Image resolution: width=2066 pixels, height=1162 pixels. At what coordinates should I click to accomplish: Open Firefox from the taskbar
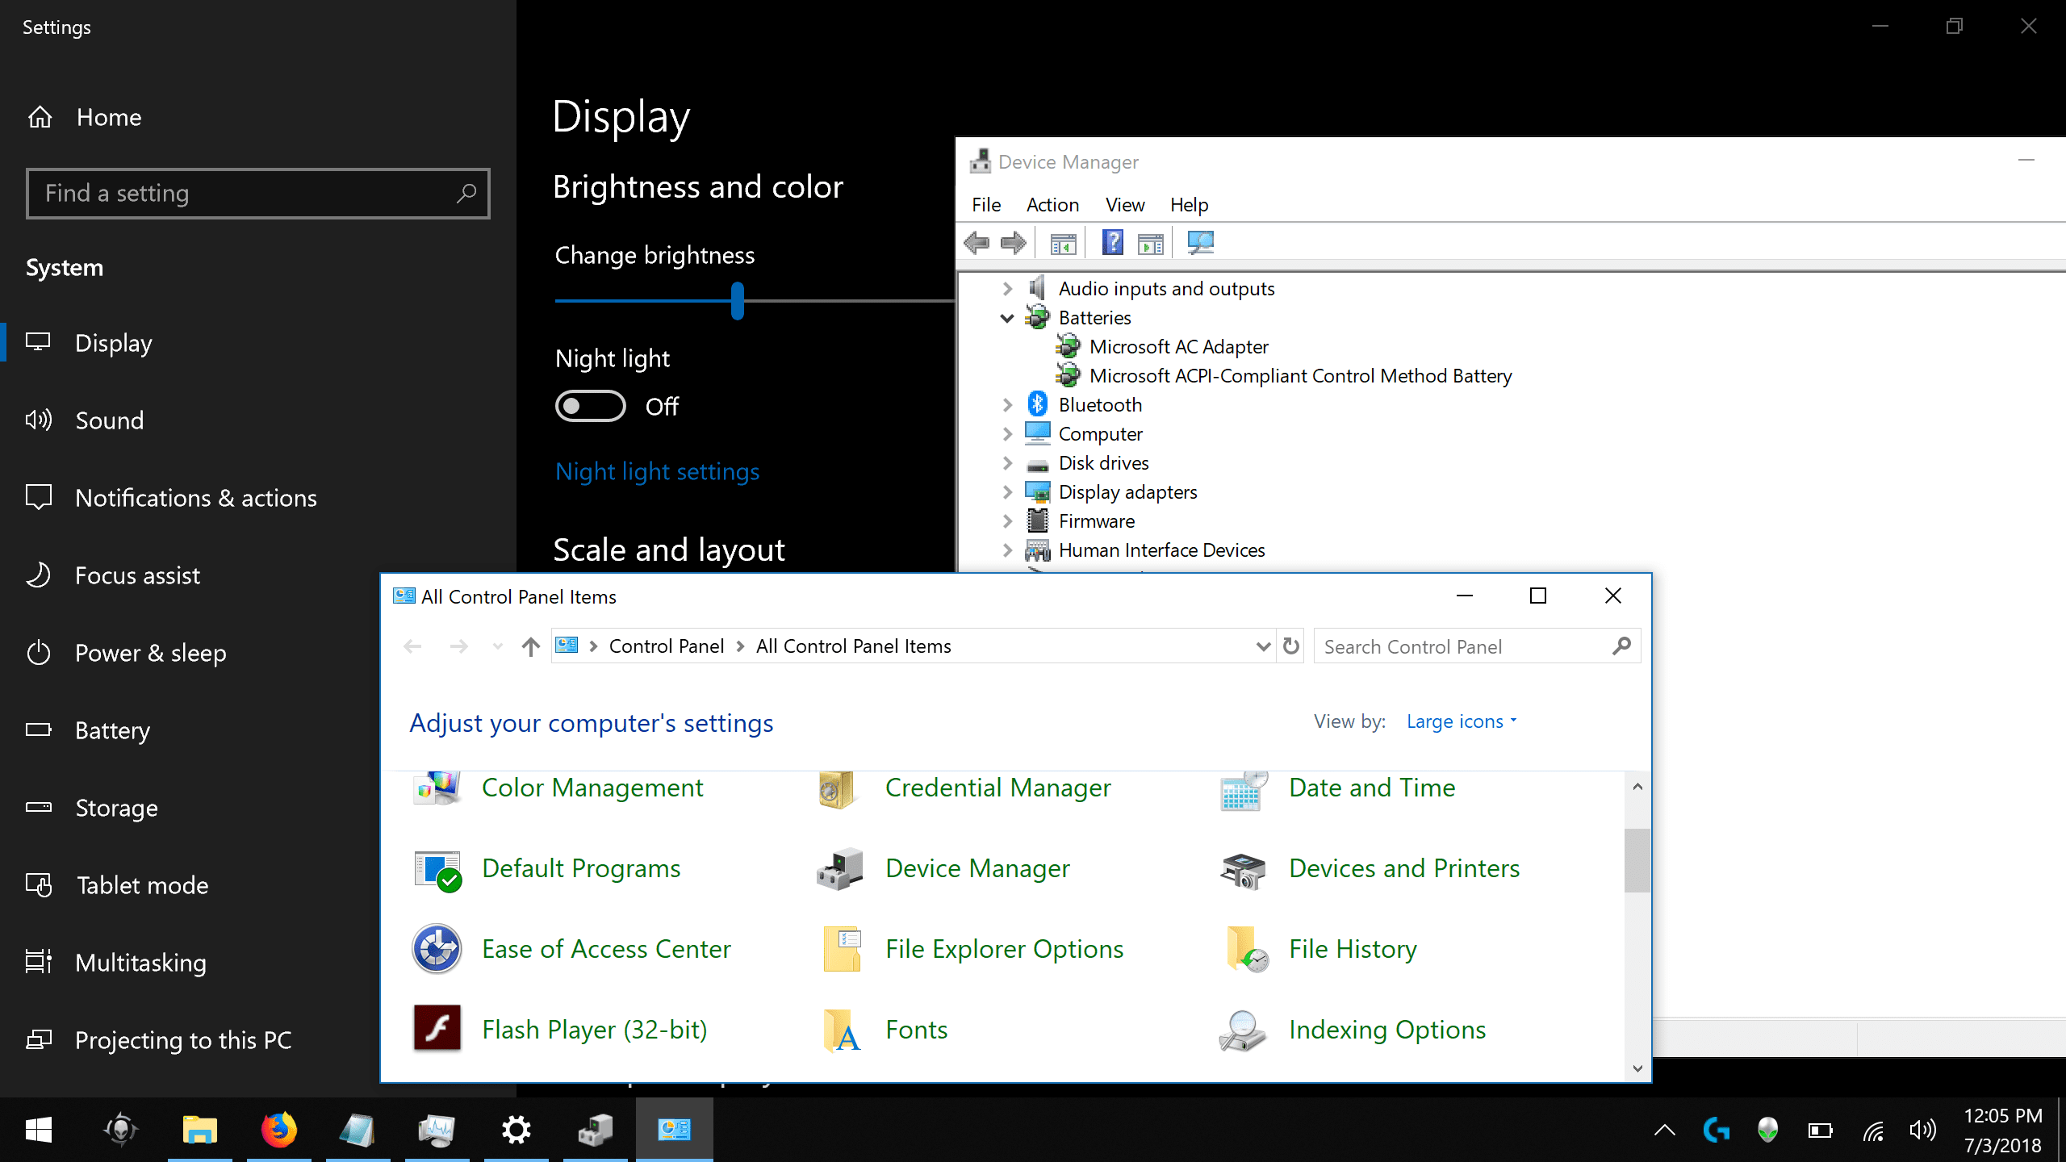(x=278, y=1130)
